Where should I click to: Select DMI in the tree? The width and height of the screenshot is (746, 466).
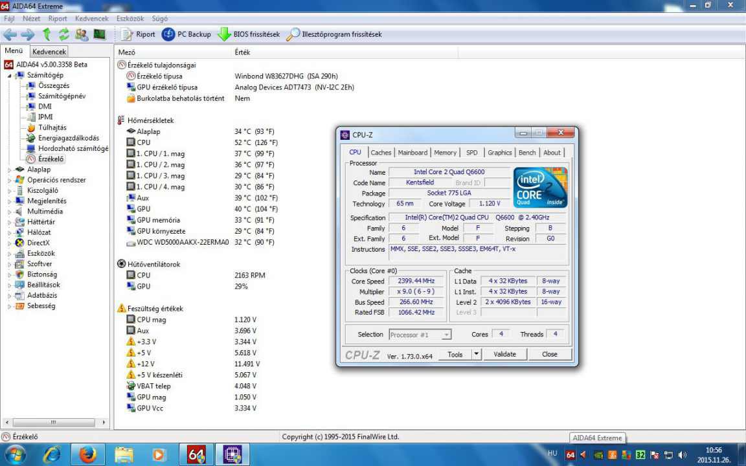coord(45,107)
